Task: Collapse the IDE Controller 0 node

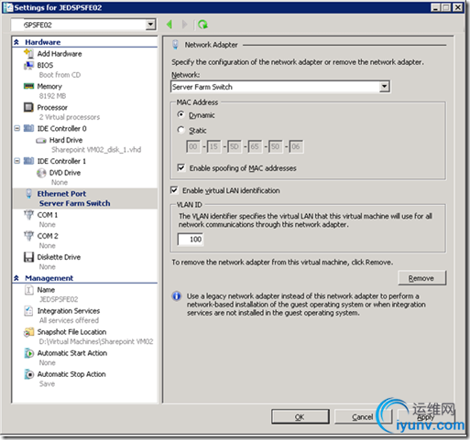Action: coord(17,128)
